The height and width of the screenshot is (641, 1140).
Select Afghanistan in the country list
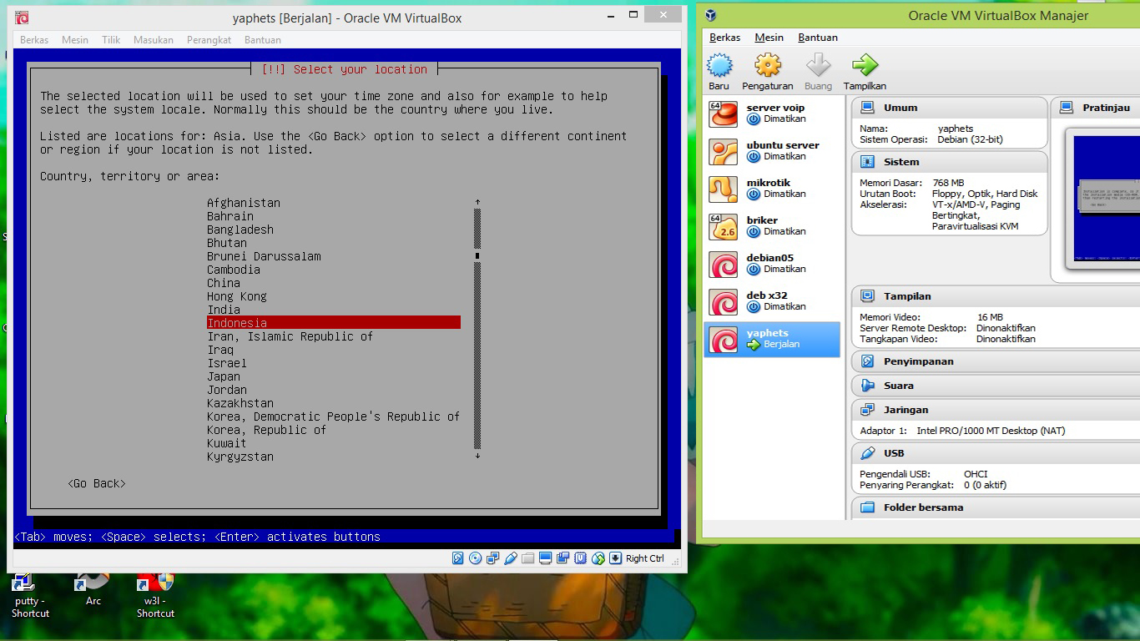click(x=244, y=203)
